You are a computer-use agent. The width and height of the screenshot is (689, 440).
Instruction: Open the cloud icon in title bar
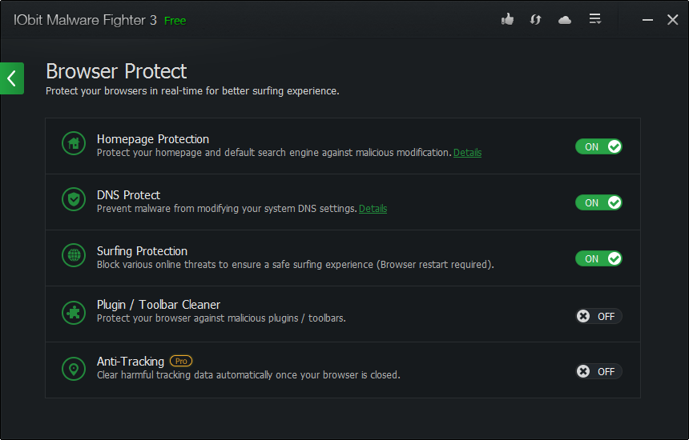[565, 20]
